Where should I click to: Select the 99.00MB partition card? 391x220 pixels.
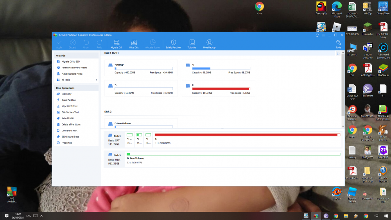[219, 68]
